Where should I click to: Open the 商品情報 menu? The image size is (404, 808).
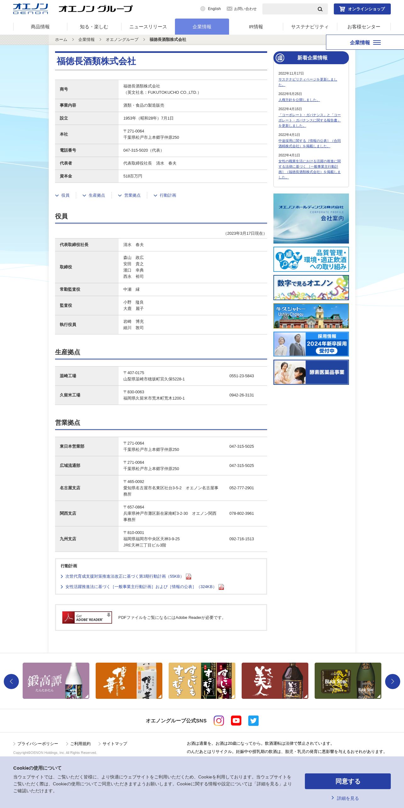[40, 27]
